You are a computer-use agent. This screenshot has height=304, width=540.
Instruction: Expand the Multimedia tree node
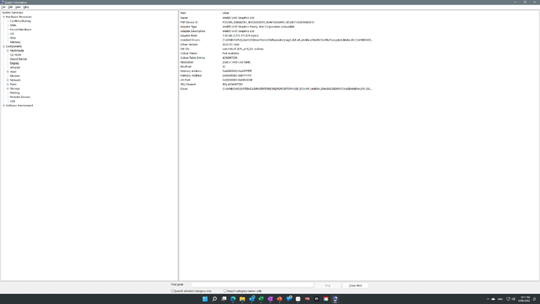coord(8,51)
